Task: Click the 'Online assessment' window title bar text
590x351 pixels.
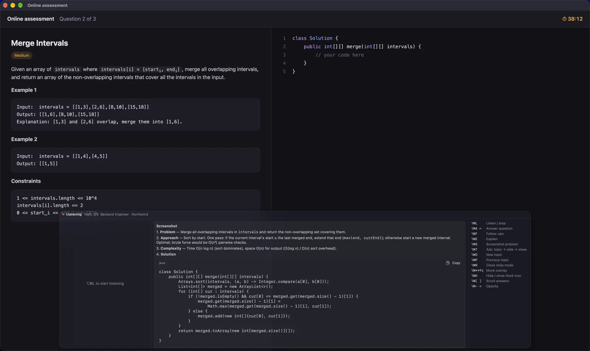Action: click(48, 5)
